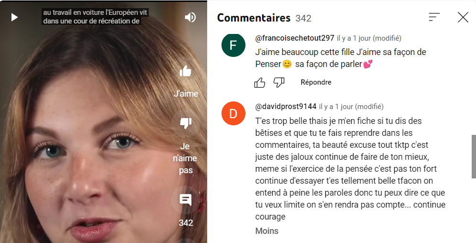Click Répondre under the first comment
The height and width of the screenshot is (243, 476).
pyautogui.click(x=316, y=82)
